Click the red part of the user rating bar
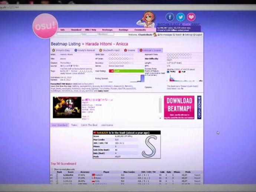The height and width of the screenshot is (192, 256). (x=111, y=71)
